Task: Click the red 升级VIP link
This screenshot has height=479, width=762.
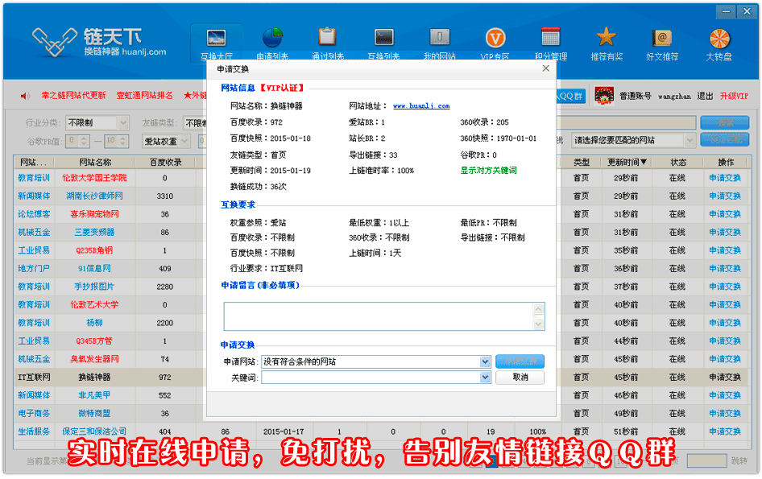Action: (x=734, y=96)
